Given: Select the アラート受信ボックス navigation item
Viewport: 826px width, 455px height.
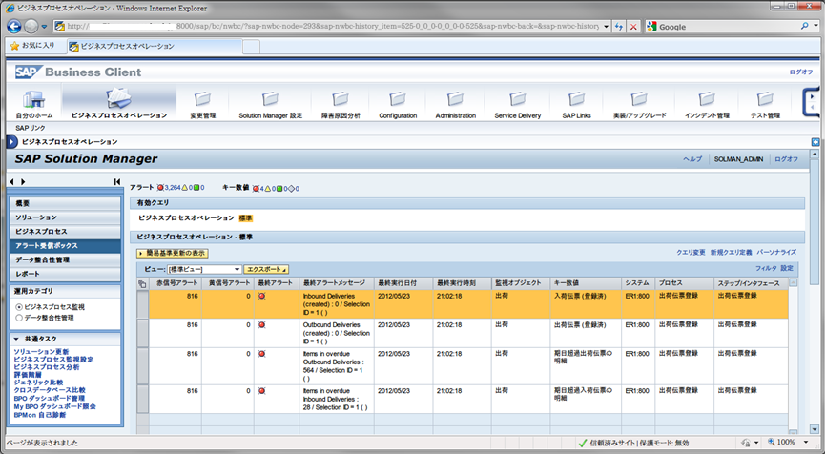Looking at the screenshot, I should (x=65, y=246).
